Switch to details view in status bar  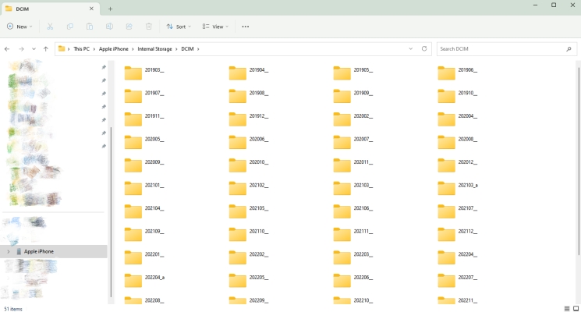tap(566, 308)
